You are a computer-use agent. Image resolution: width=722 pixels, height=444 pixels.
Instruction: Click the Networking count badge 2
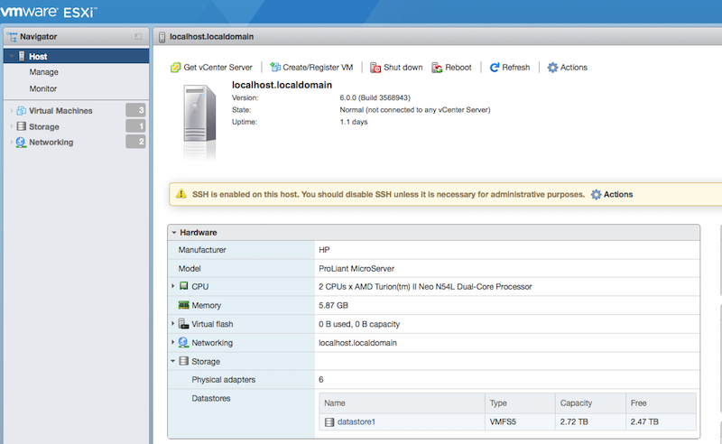tap(136, 142)
